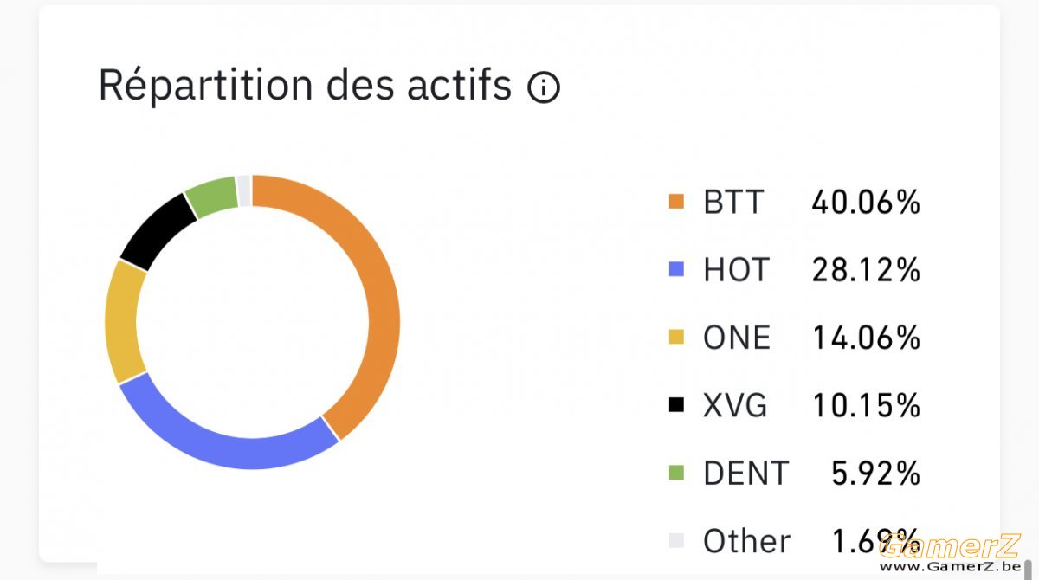Click the 14.06% value for ONE

[866, 338]
